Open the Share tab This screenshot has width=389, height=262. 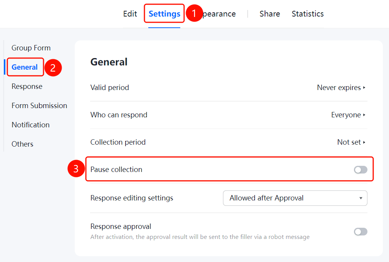(x=270, y=13)
